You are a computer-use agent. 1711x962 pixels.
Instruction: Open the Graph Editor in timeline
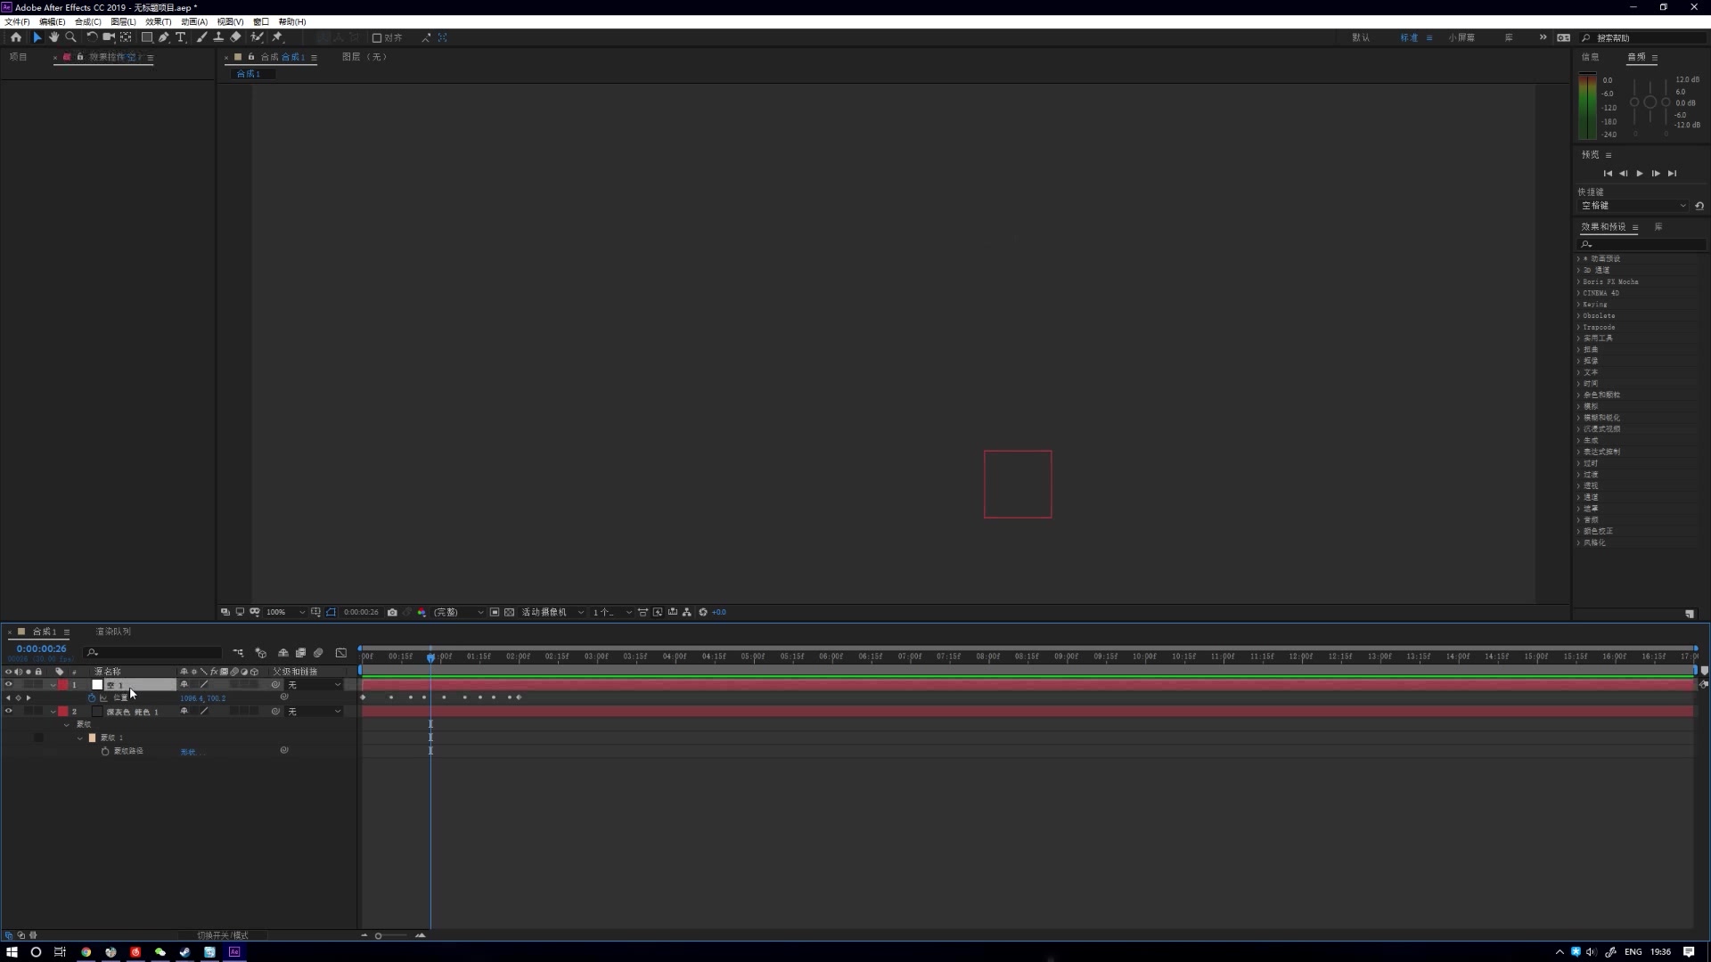coord(340,653)
